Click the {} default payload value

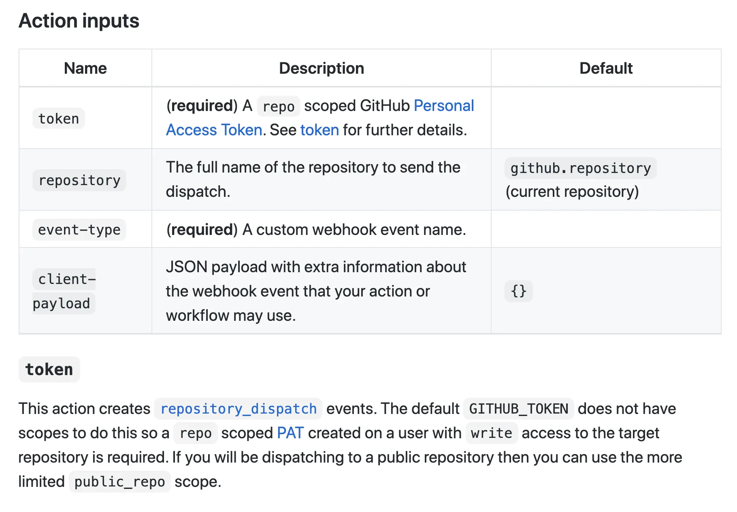pos(519,291)
